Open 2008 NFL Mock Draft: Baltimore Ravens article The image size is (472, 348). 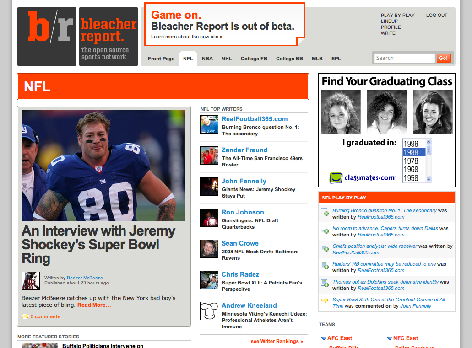click(260, 255)
